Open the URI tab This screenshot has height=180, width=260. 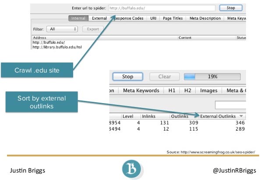tap(153, 18)
